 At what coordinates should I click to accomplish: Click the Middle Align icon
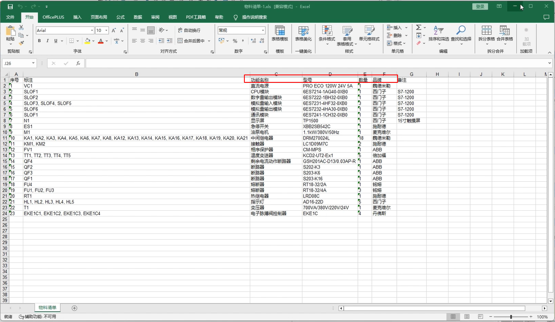coord(143,30)
